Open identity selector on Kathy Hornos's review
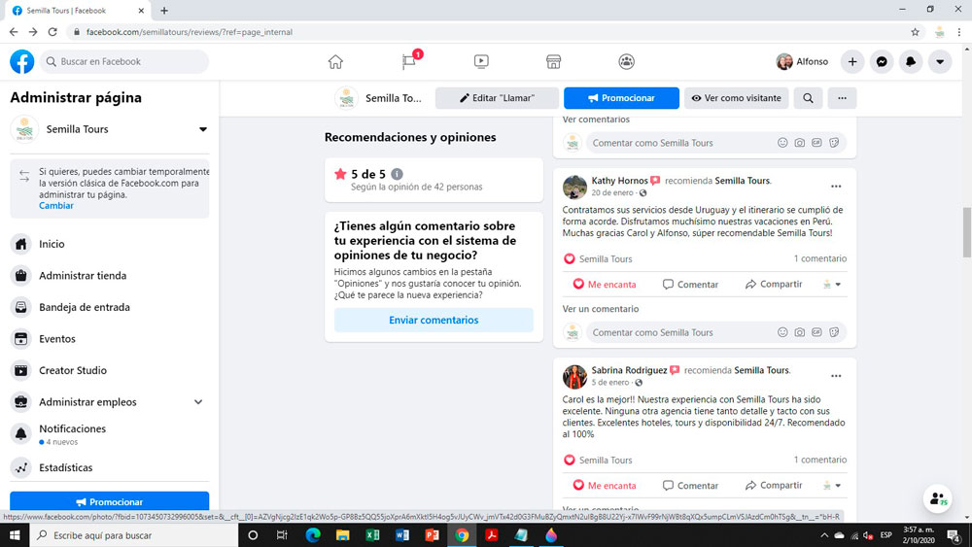972x547 pixels. pyautogui.click(x=831, y=285)
